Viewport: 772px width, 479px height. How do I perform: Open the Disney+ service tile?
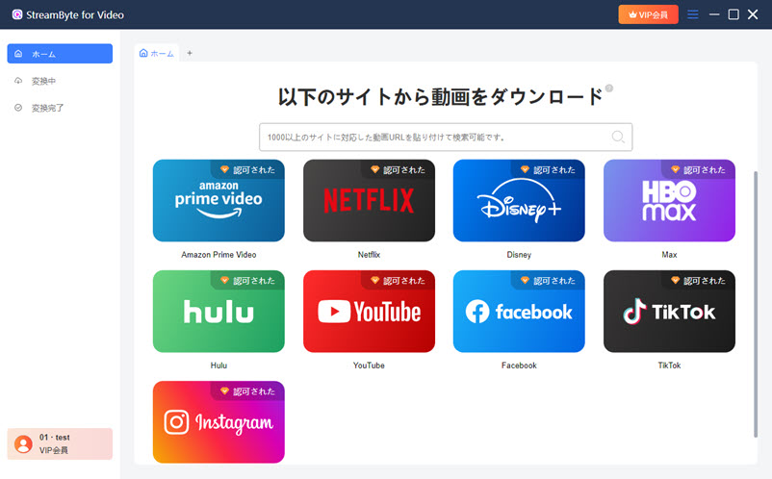pos(519,200)
